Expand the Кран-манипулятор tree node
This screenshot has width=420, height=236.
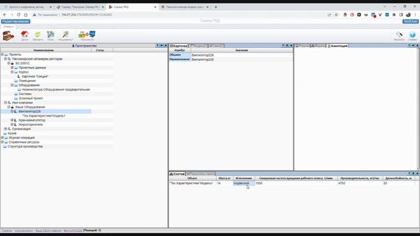12,120
